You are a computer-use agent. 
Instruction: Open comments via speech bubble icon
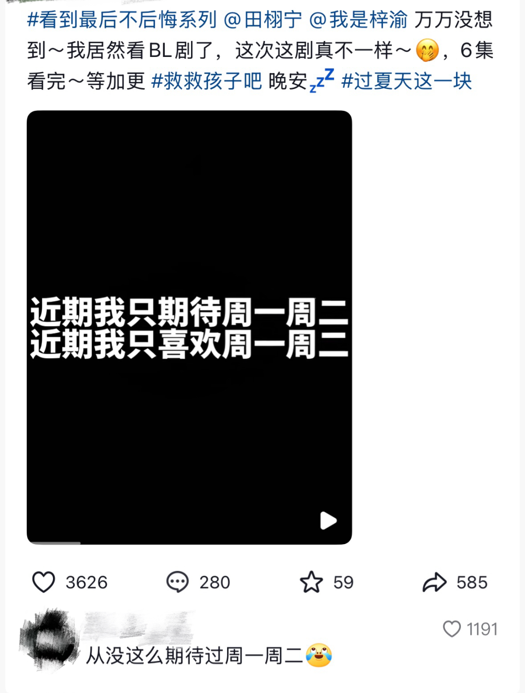click(177, 582)
